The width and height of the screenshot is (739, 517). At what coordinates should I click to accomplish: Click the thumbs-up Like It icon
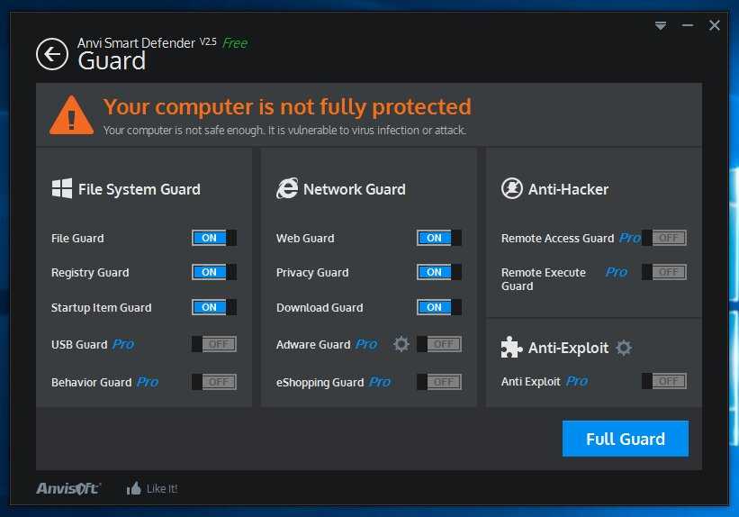134,488
